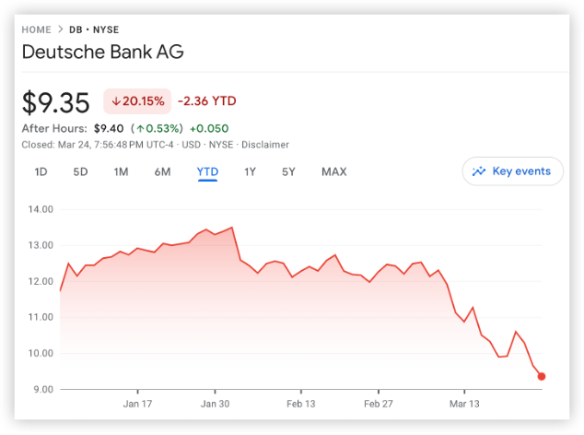The width and height of the screenshot is (584, 435).
Task: Switch to the 5D range tab
Action: 80,171
